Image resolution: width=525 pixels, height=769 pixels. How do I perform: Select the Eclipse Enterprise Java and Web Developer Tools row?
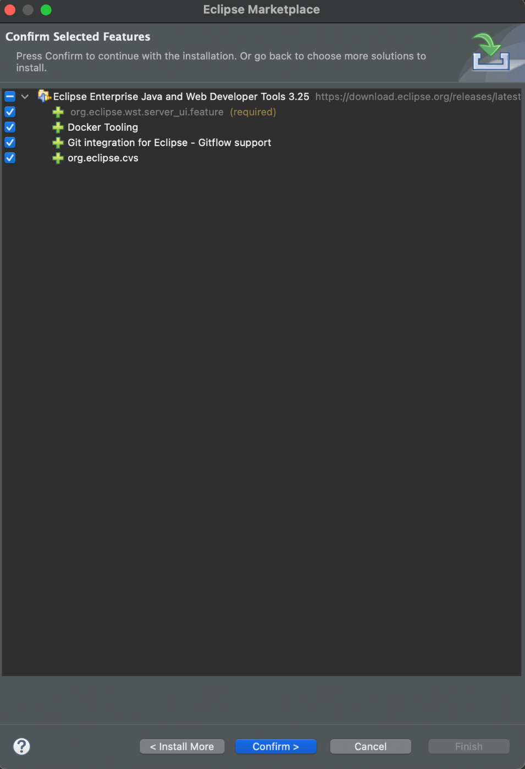[x=261, y=96]
